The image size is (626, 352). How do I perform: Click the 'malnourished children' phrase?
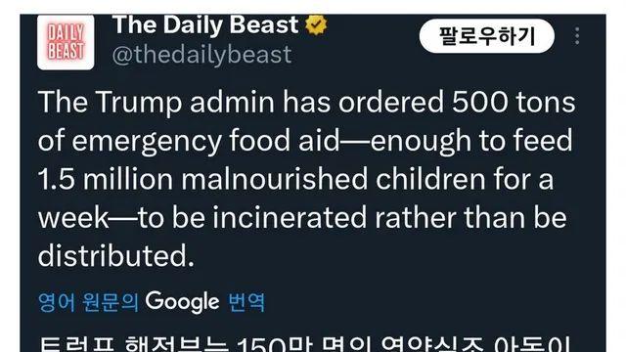pos(333,179)
